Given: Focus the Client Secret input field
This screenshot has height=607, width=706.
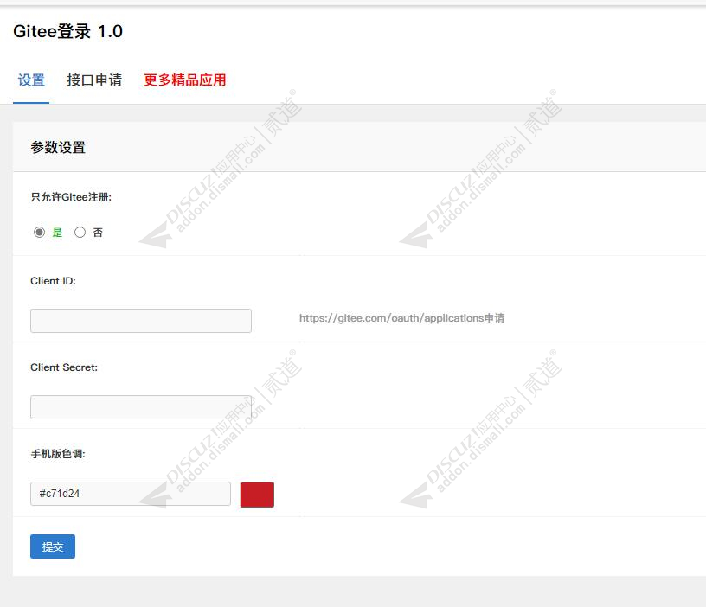Looking at the screenshot, I should pos(141,407).
